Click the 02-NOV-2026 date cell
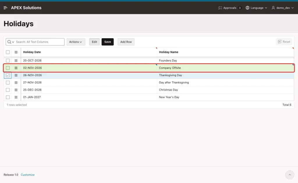Screen dimensions: 298x183 pyautogui.click(x=89, y=68)
